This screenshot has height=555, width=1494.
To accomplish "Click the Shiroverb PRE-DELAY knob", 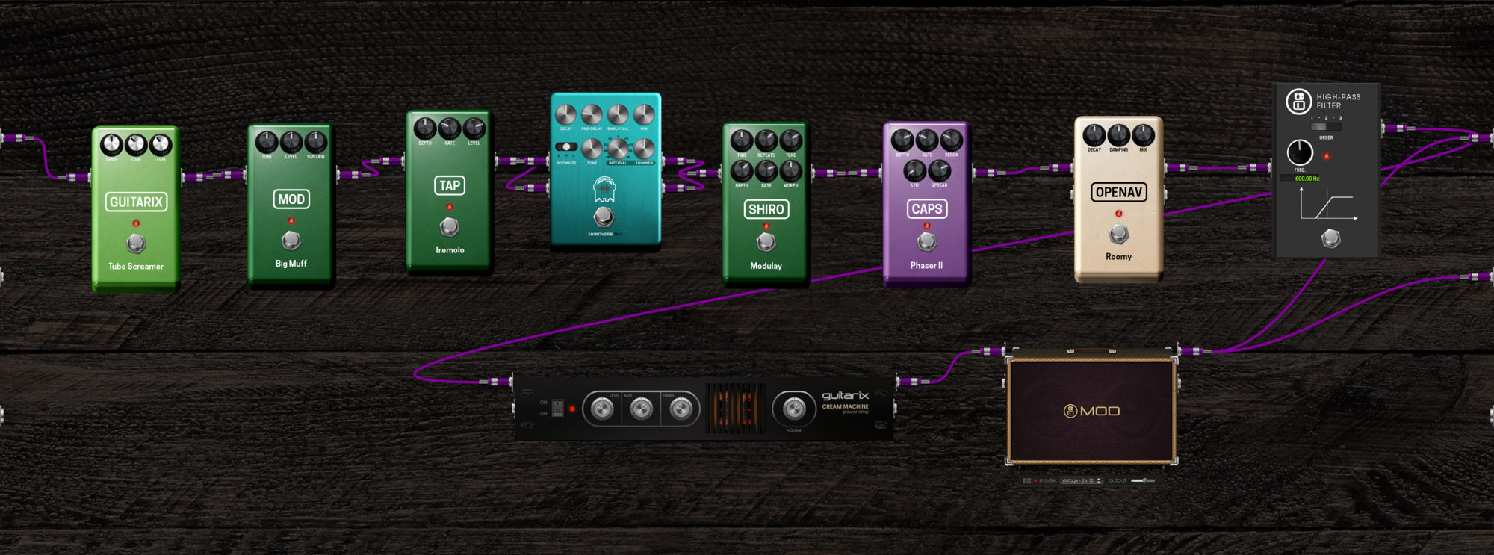I will [x=592, y=114].
